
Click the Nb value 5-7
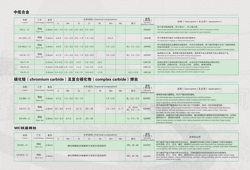[x=121, y=109]
